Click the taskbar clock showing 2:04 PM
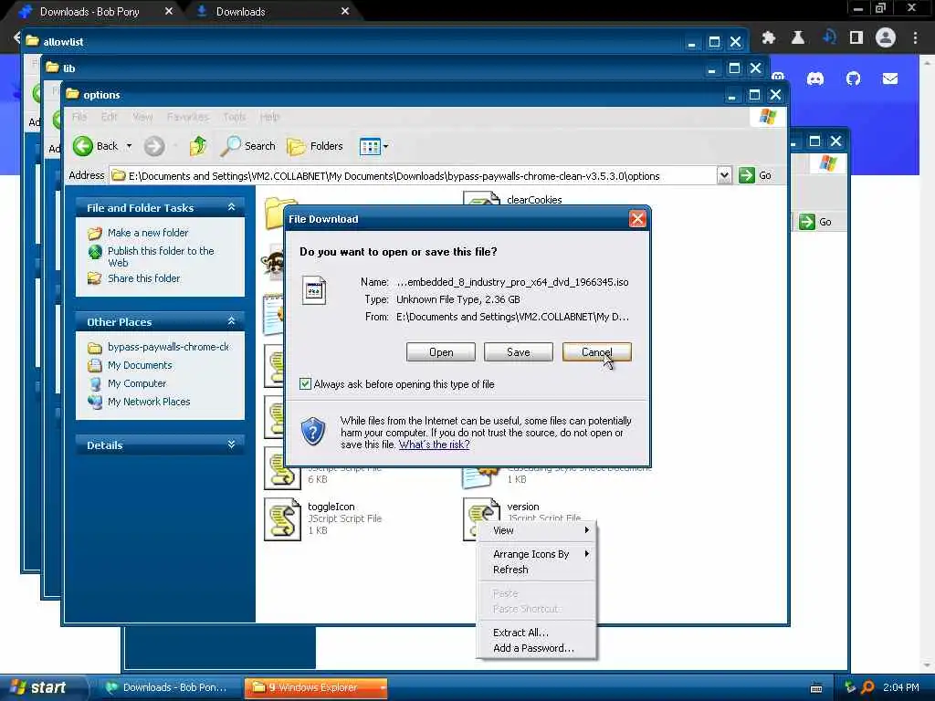Screen dimensions: 935x701 [901, 687]
